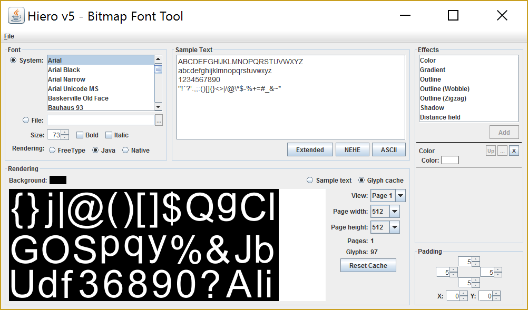
Task: Choose the Arial Narrow font
Action: (x=100, y=79)
